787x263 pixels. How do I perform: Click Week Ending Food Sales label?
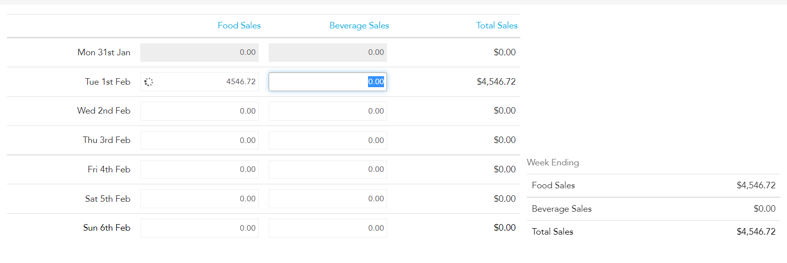[553, 185]
